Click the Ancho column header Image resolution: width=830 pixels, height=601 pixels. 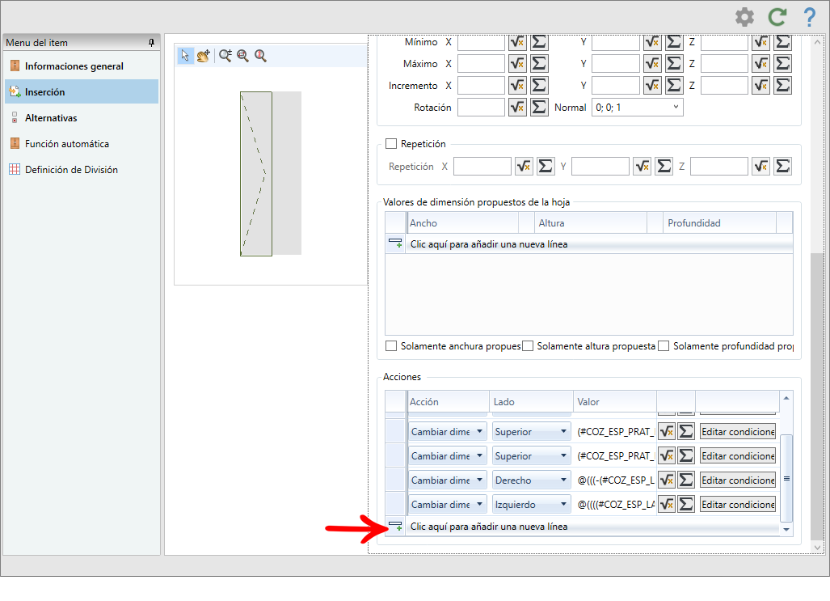coord(462,223)
